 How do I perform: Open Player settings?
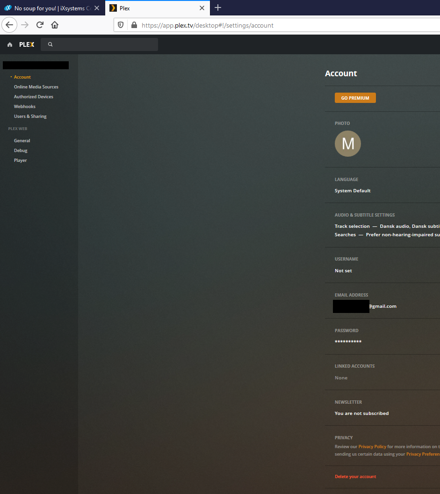21,160
